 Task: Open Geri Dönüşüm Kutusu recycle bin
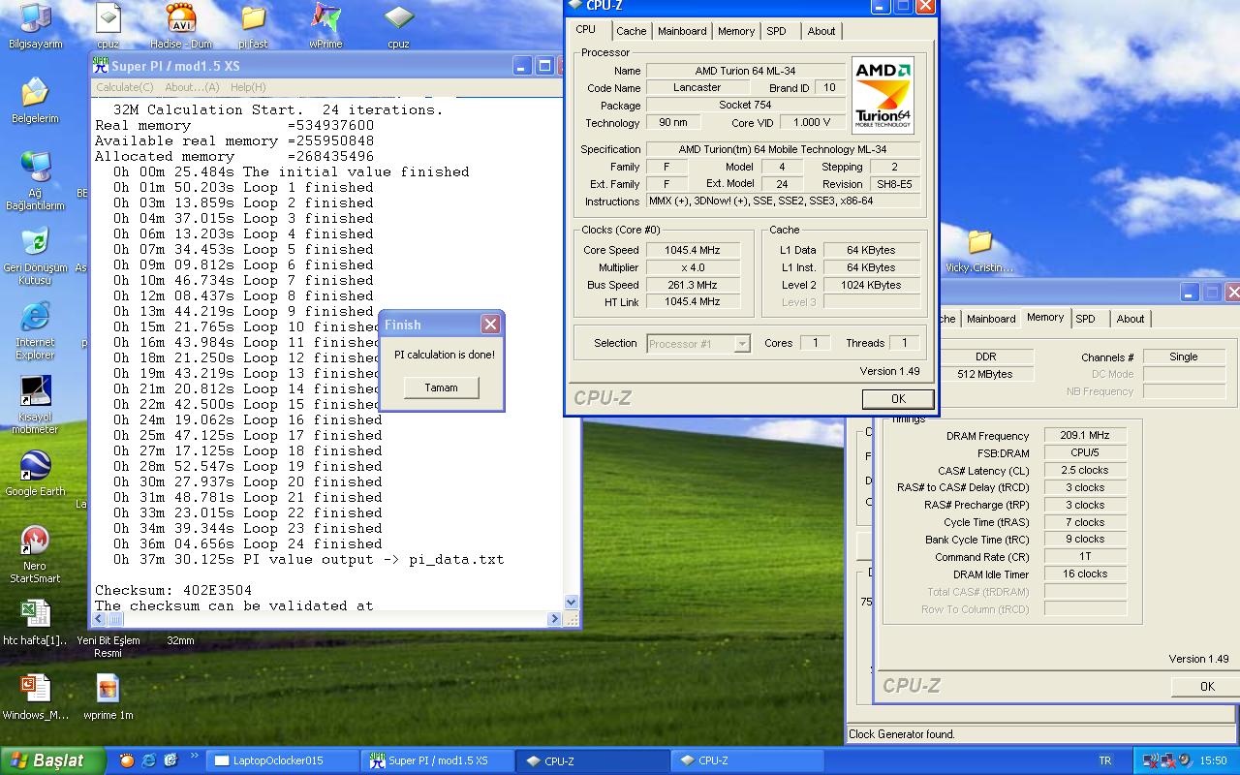coord(35,242)
